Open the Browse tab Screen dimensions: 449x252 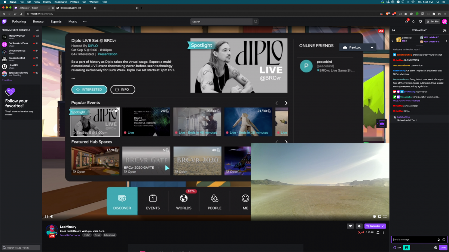point(38,22)
